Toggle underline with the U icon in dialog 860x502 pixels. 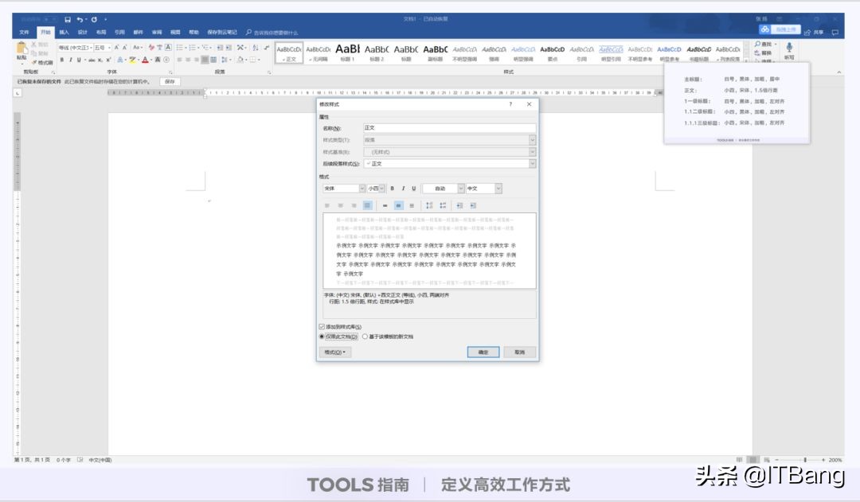click(x=415, y=188)
